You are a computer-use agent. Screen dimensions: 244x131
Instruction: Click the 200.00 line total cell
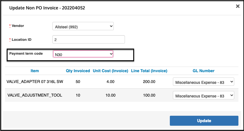[x=149, y=82]
